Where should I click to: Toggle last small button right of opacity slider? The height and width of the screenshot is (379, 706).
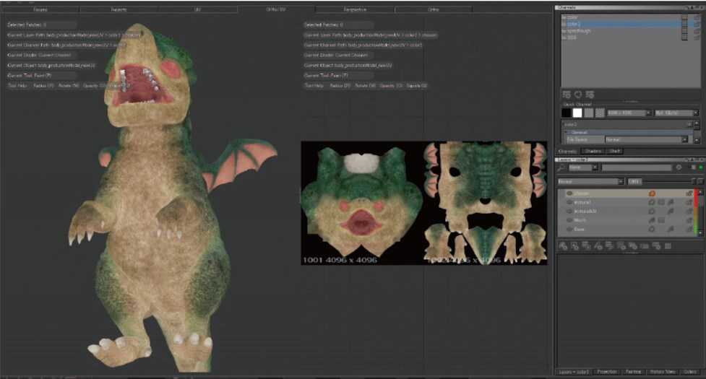(701, 181)
